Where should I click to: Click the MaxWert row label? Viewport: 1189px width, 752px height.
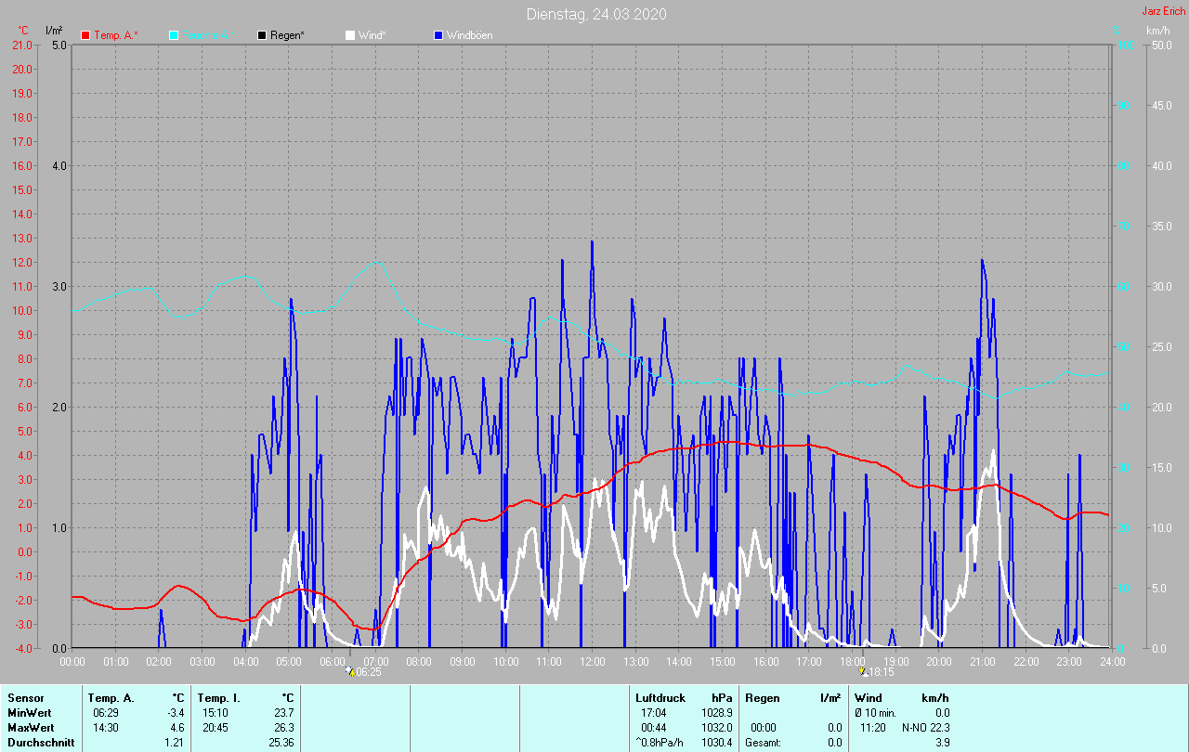30,728
